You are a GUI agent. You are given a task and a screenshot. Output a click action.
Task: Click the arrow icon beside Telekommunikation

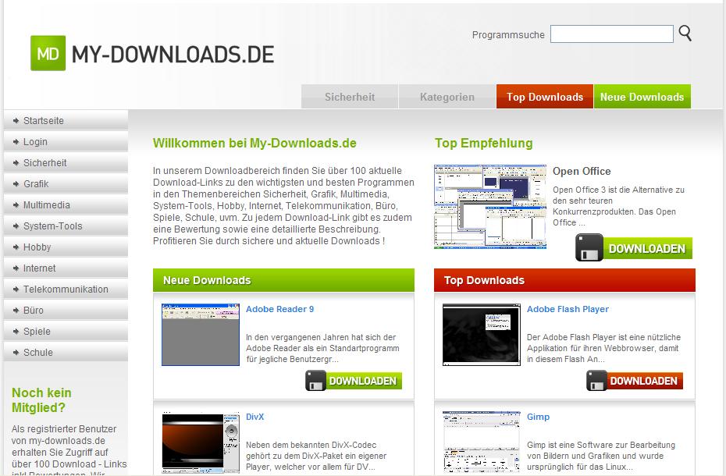coord(15,289)
